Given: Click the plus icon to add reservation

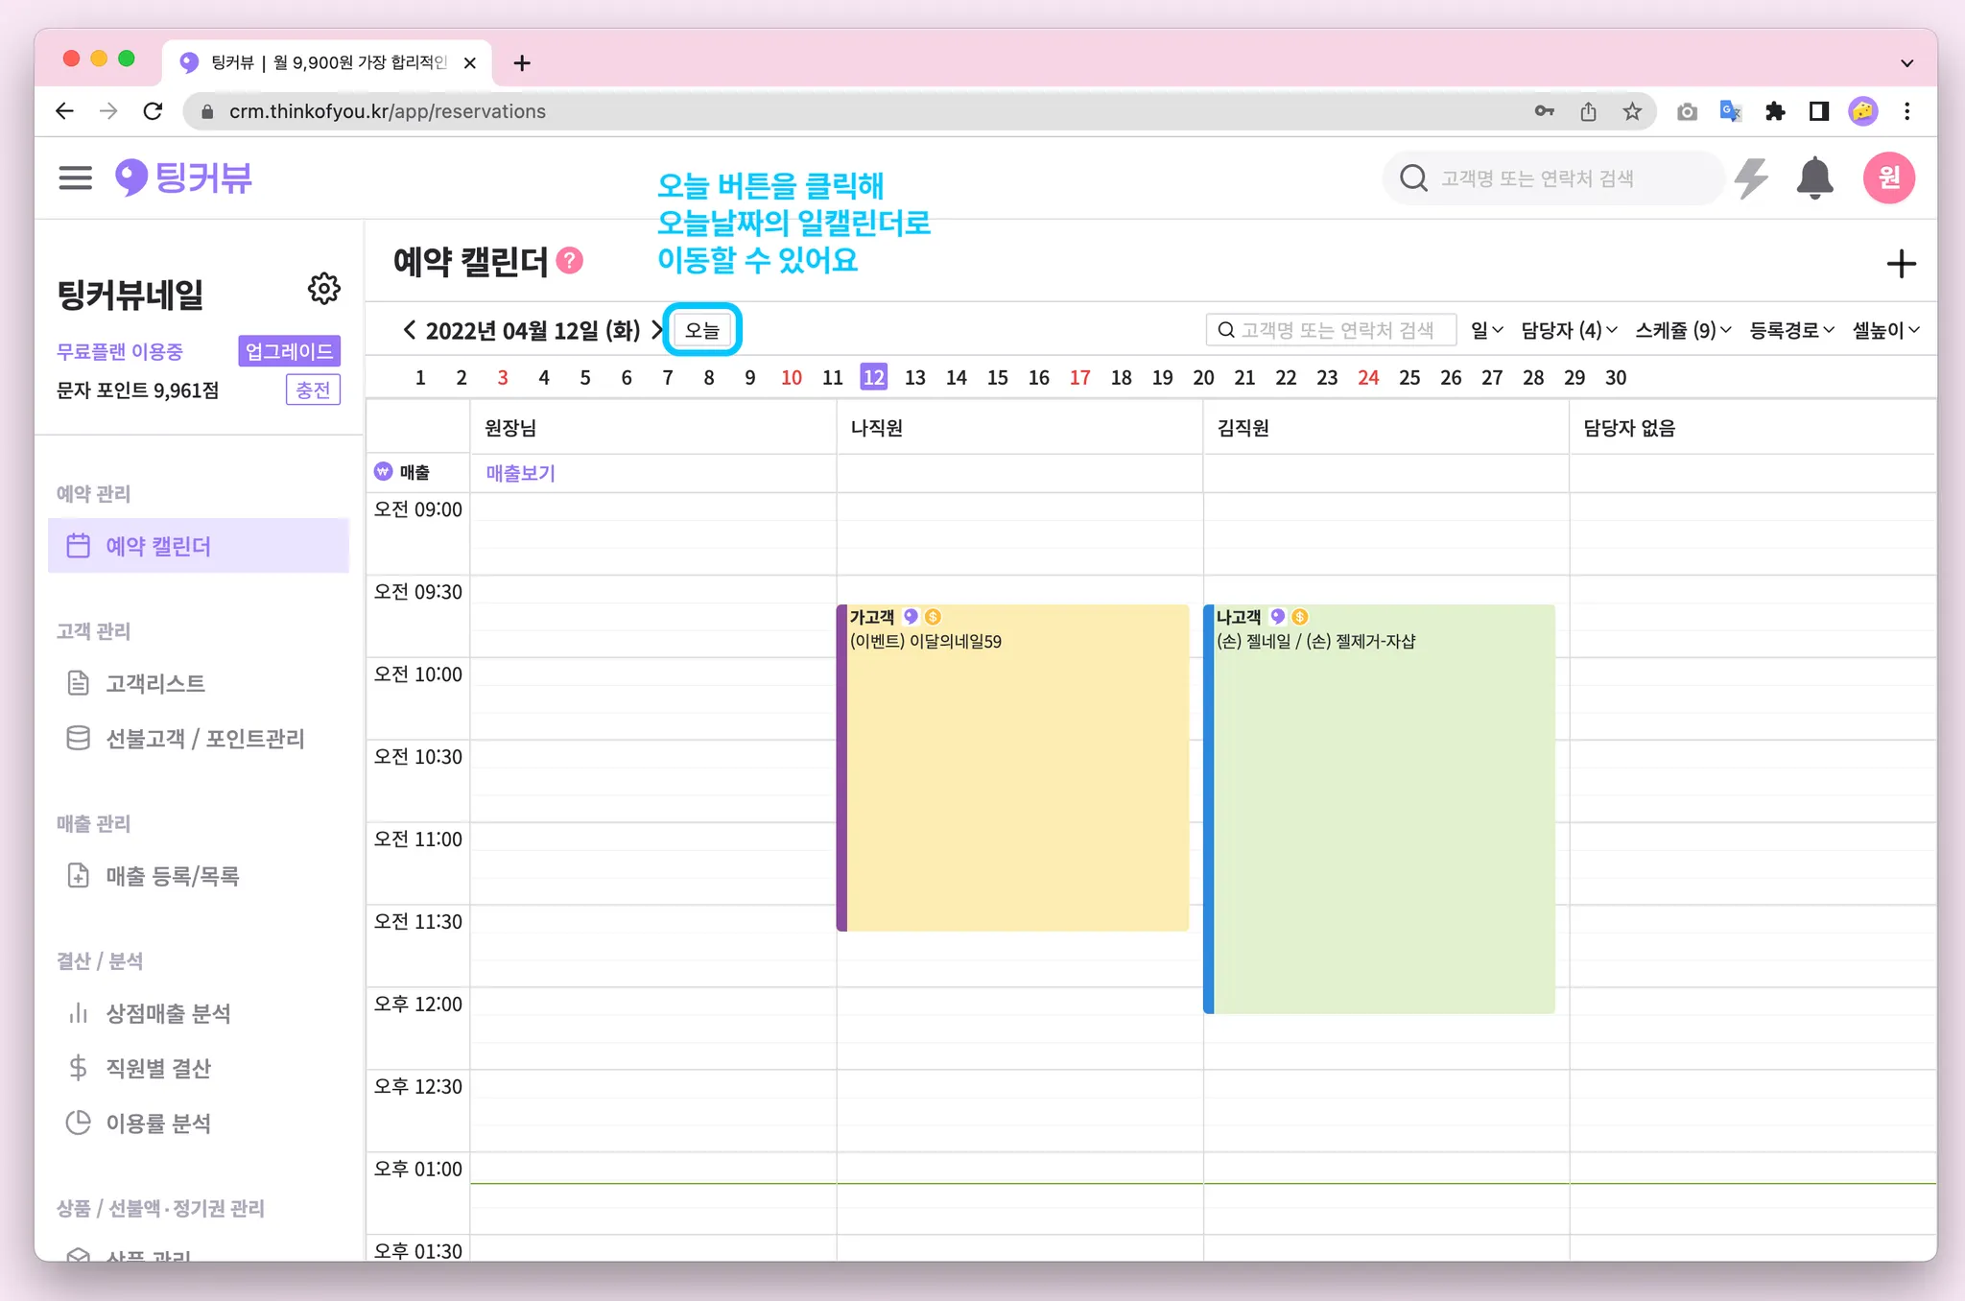Looking at the screenshot, I should click(x=1901, y=264).
